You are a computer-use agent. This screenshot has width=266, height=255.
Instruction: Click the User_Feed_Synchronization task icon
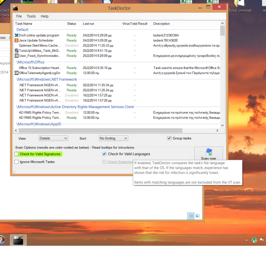16,56
